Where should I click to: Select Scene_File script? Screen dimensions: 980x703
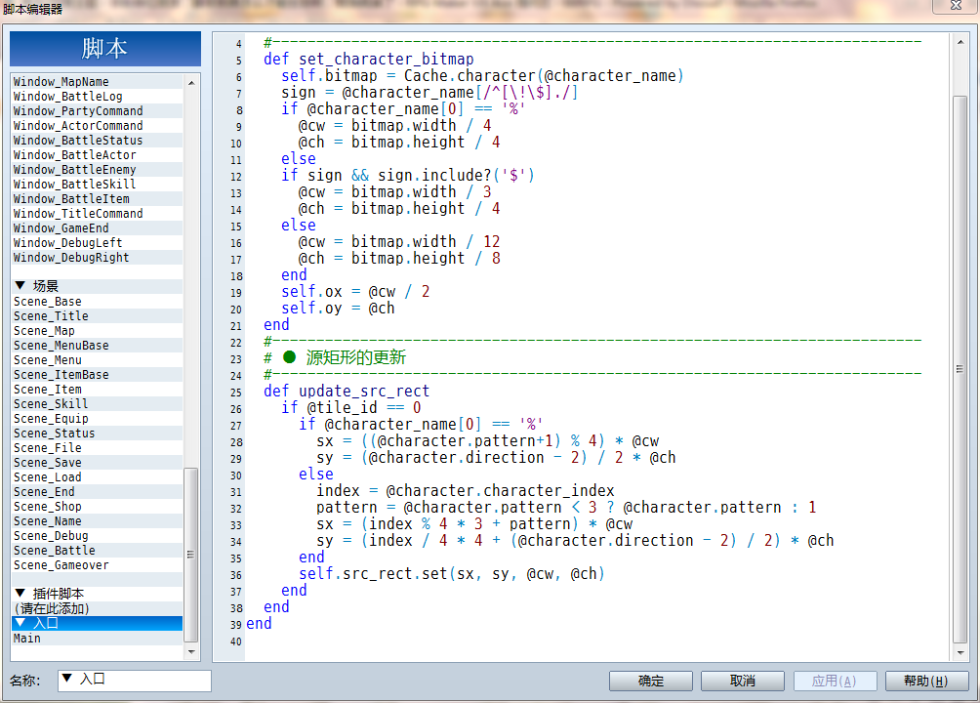98,448
